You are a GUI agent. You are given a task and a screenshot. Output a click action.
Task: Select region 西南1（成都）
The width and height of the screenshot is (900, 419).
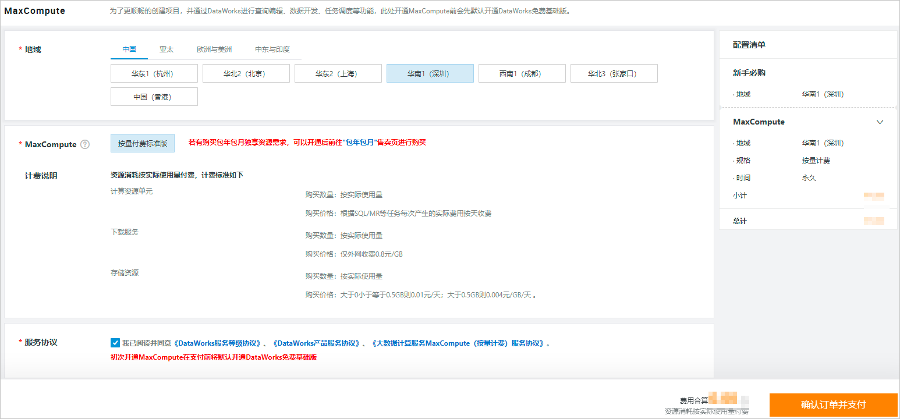click(522, 73)
